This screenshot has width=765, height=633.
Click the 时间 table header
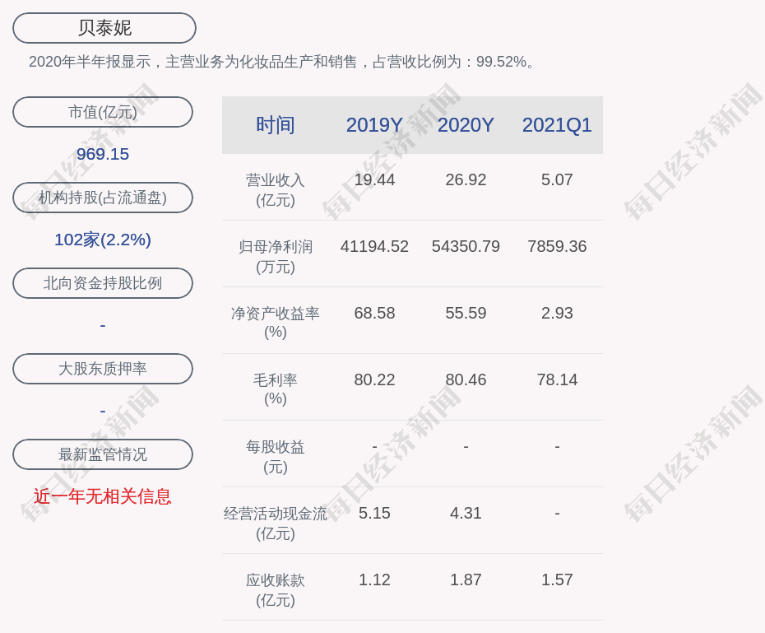[x=276, y=125]
